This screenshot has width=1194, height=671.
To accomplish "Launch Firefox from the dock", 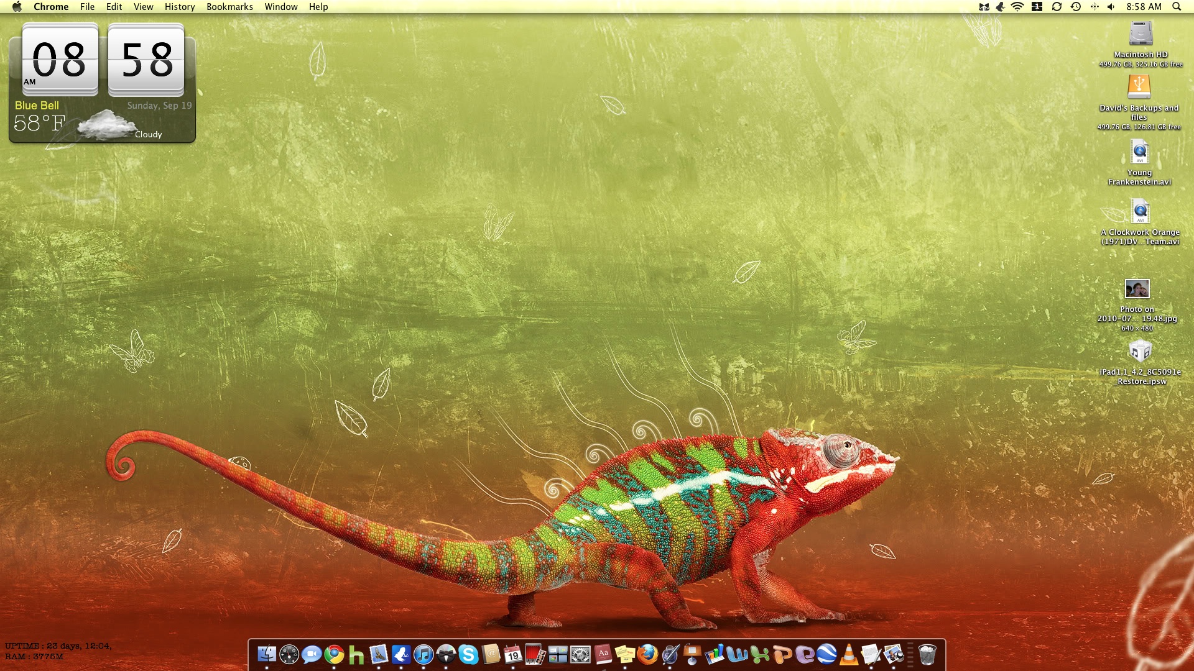I will [x=647, y=654].
